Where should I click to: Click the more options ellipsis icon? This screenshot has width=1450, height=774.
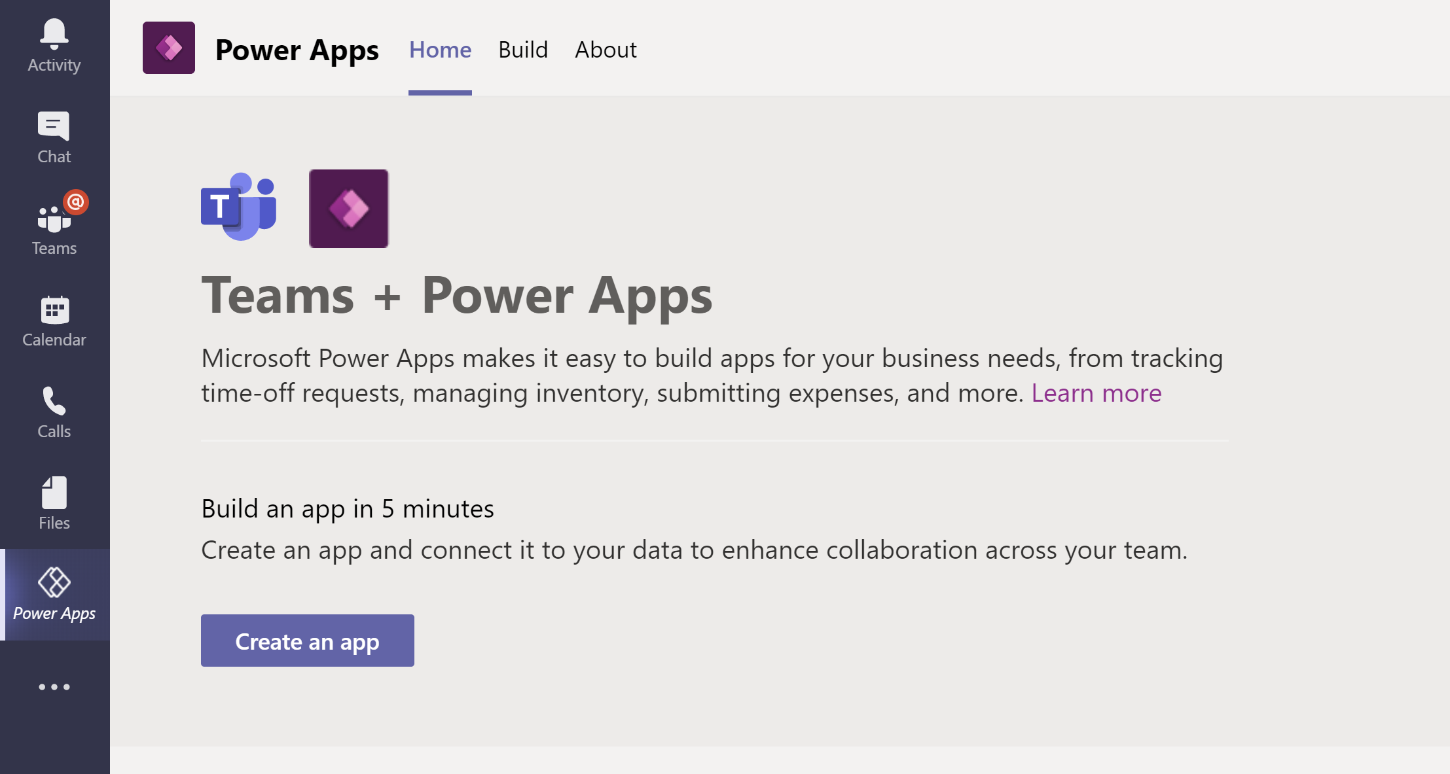click(54, 688)
